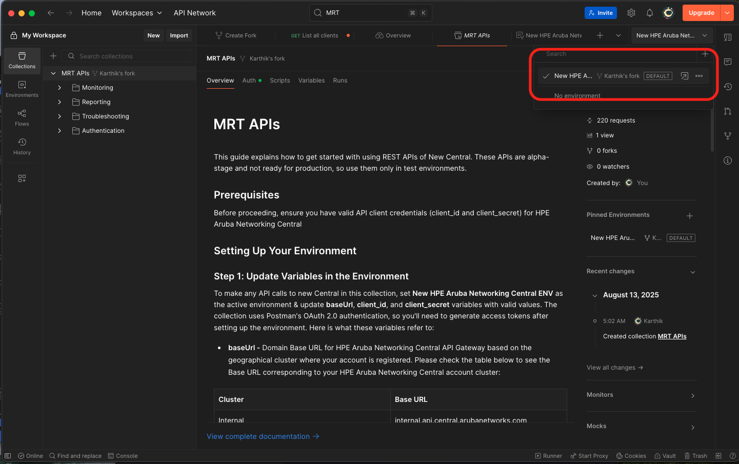Viewport: 739px width, 464px height.
Task: Click the Invite button
Action: 601,13
